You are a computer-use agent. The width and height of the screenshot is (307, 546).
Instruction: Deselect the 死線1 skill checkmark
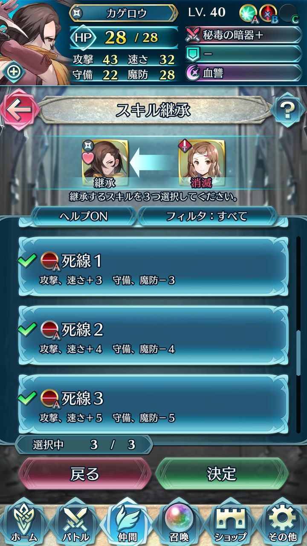27,261
